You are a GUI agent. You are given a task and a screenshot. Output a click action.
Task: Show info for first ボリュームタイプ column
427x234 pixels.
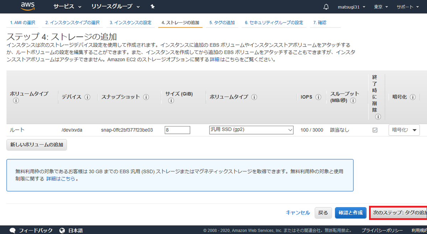pos(16,101)
